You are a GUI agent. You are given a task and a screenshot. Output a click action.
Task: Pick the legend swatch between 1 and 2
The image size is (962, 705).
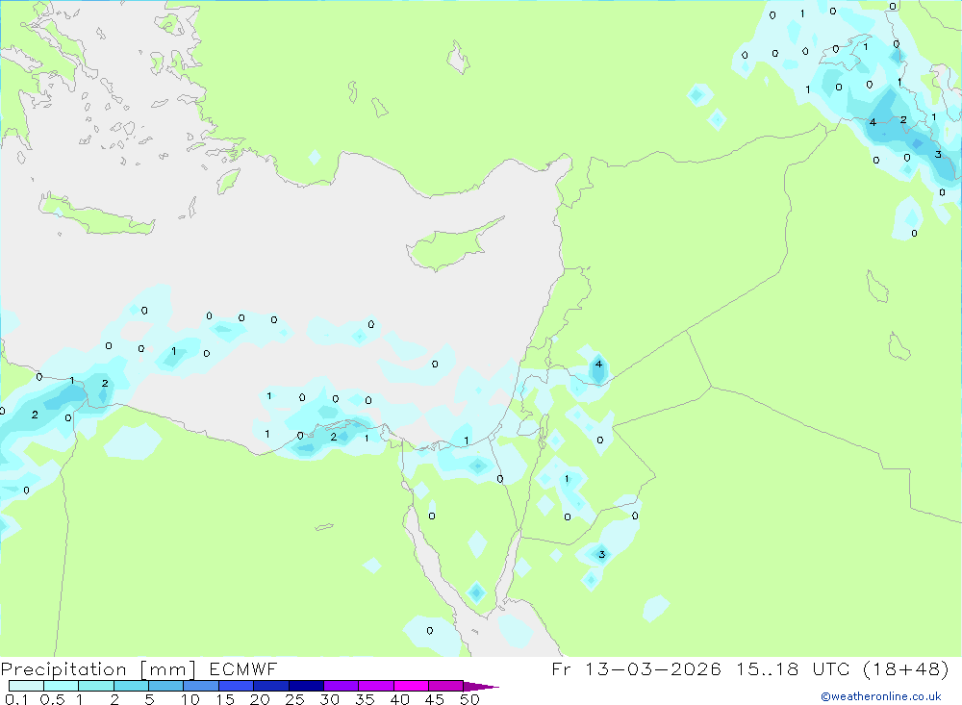pyautogui.click(x=96, y=686)
